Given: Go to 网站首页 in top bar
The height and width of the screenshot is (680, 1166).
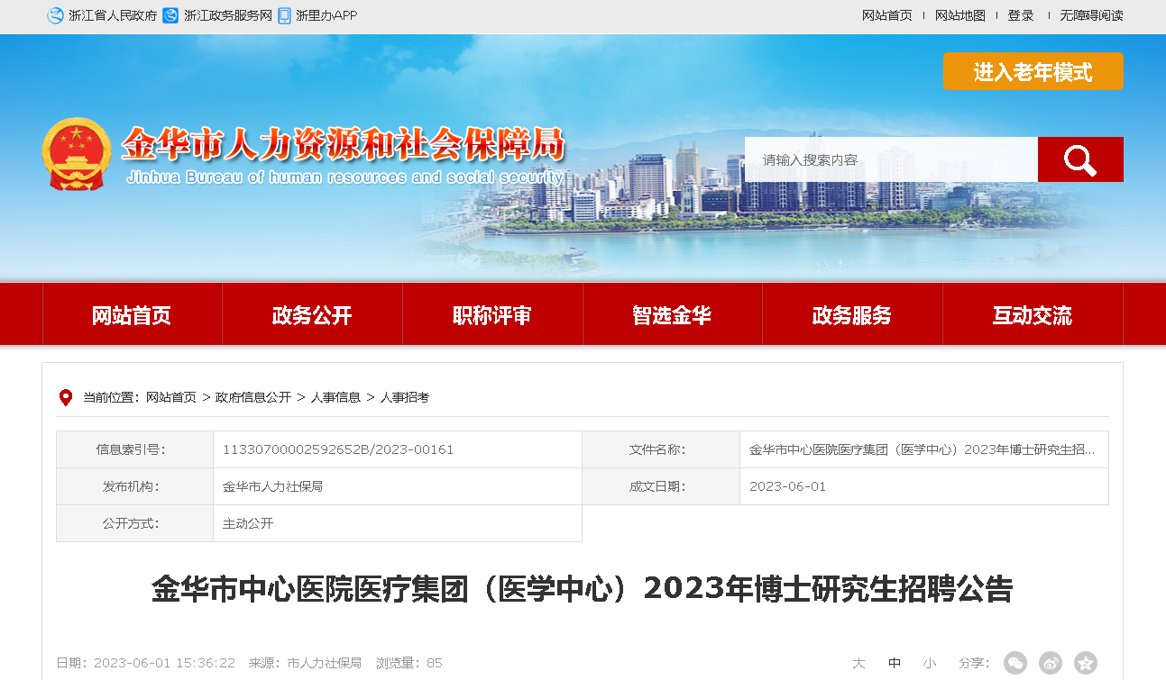Looking at the screenshot, I should [887, 15].
